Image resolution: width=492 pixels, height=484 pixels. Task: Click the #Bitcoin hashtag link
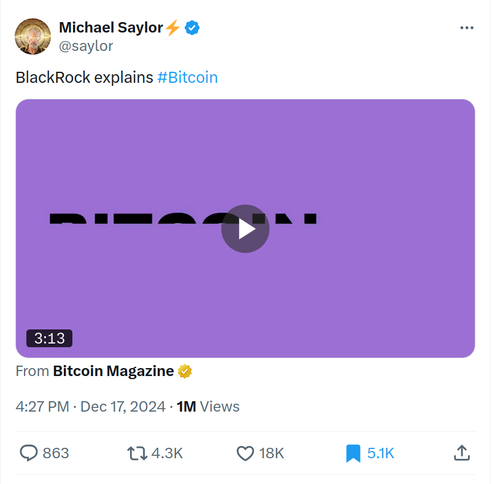point(187,78)
